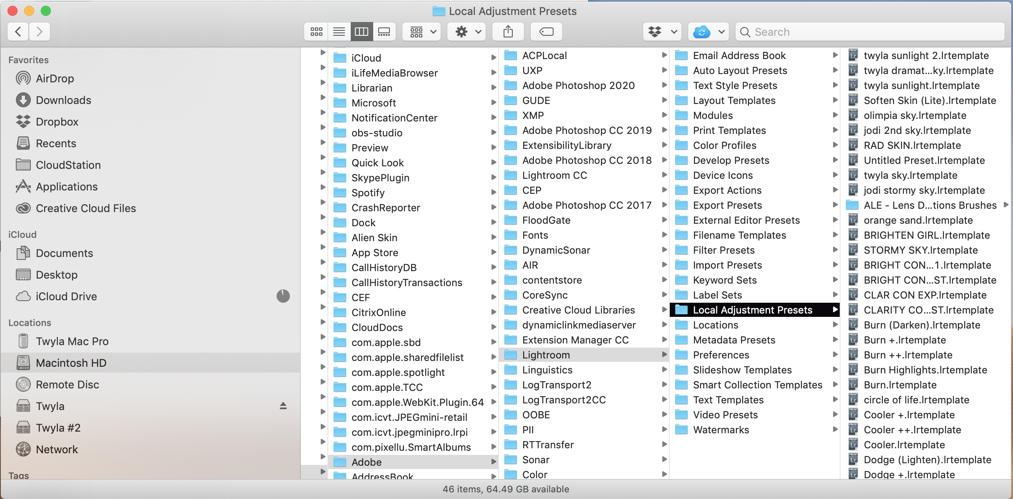The image size is (1013, 499).
Task: Open iCloud Drive in the sidebar
Action: pyautogui.click(x=66, y=296)
